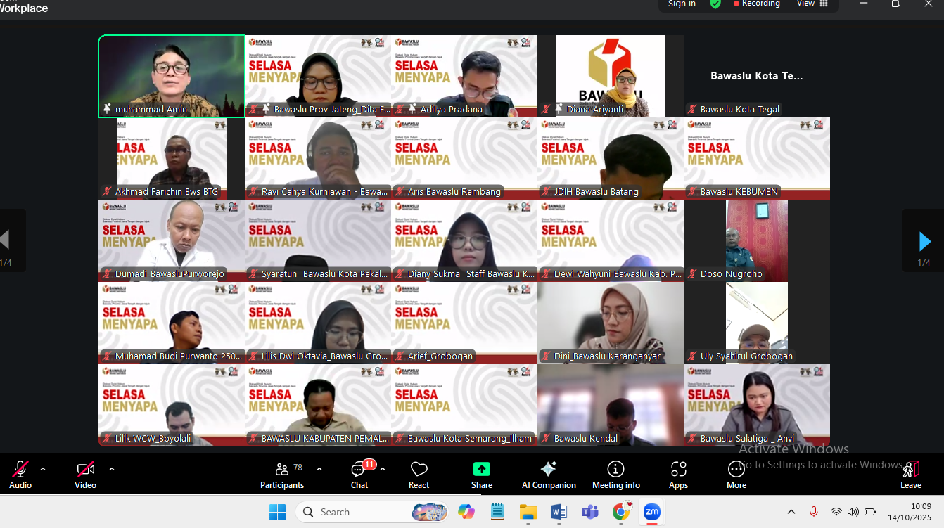Open Microsoft Word from the taskbar
Screen dimensions: 944x528
pos(559,512)
